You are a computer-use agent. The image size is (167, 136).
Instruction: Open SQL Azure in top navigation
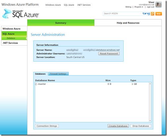[69, 5]
